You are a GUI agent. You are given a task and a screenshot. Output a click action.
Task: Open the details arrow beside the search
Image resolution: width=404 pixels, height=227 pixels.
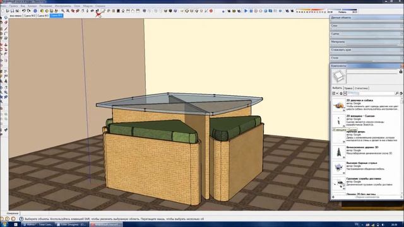coord(401,93)
